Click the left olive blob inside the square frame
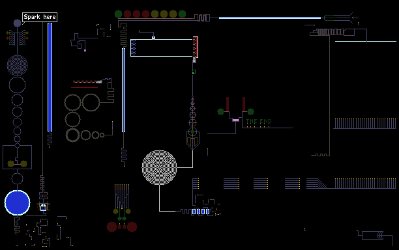The height and width of the screenshot is (250, 399). point(10,163)
